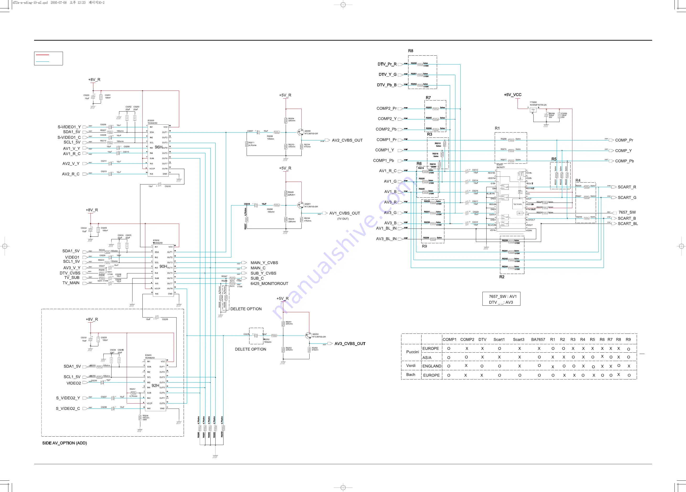Click the AV2_CVBS_OUT output label
The height and width of the screenshot is (492, 686).
pos(347,140)
